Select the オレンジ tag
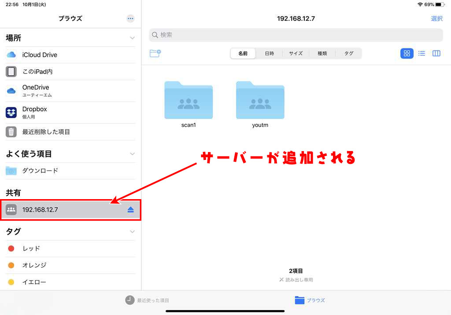 [x=70, y=265]
